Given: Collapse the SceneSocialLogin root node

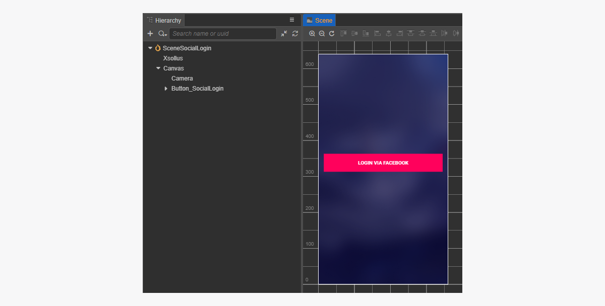Looking at the screenshot, I should (150, 48).
